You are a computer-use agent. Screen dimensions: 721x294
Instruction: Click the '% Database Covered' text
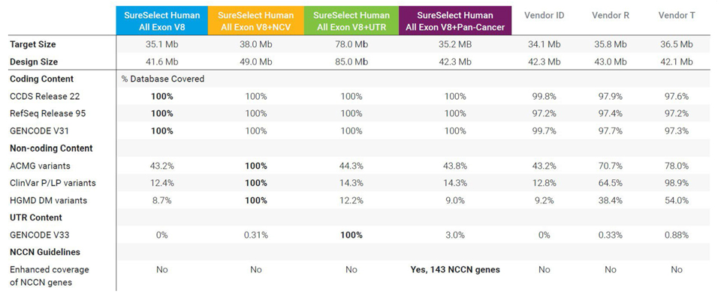coord(163,79)
